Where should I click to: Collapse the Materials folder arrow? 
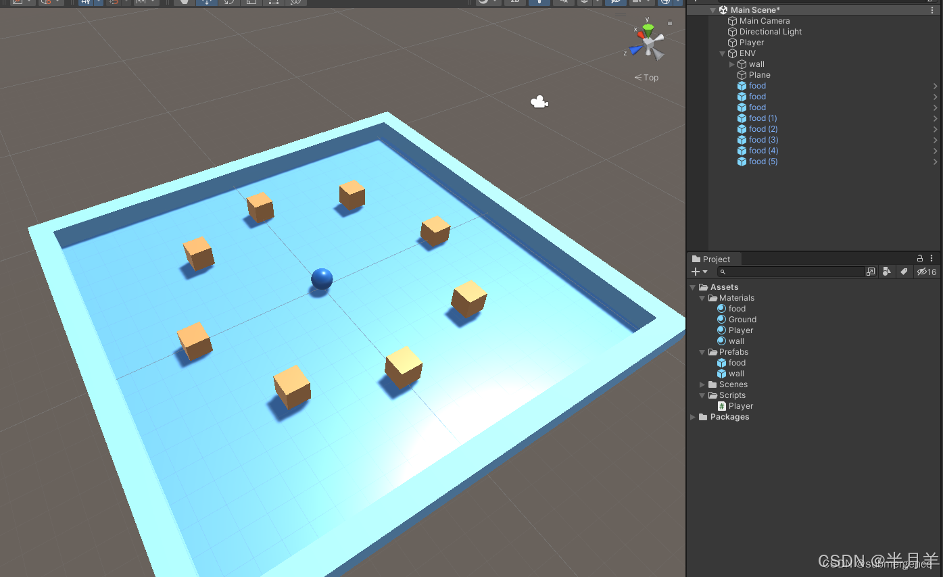coord(702,298)
